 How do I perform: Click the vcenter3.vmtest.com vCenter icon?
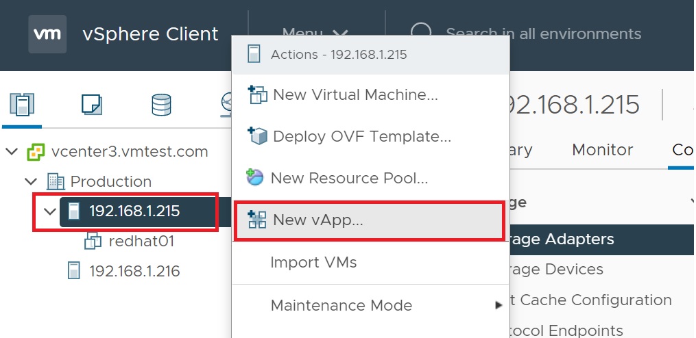35,151
